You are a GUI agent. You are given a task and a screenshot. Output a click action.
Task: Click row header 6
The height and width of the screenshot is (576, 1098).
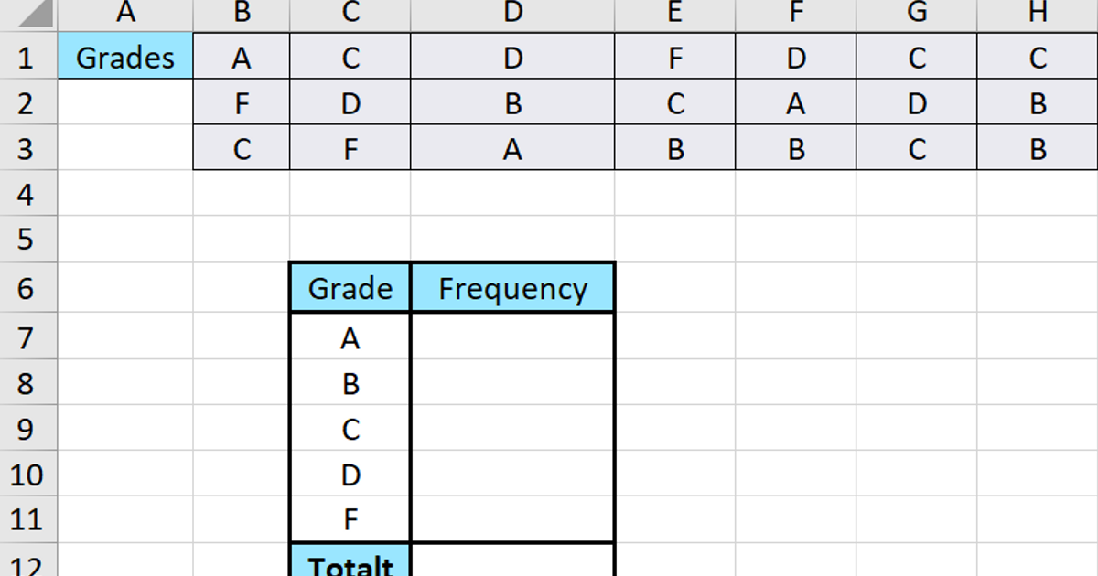tap(28, 287)
